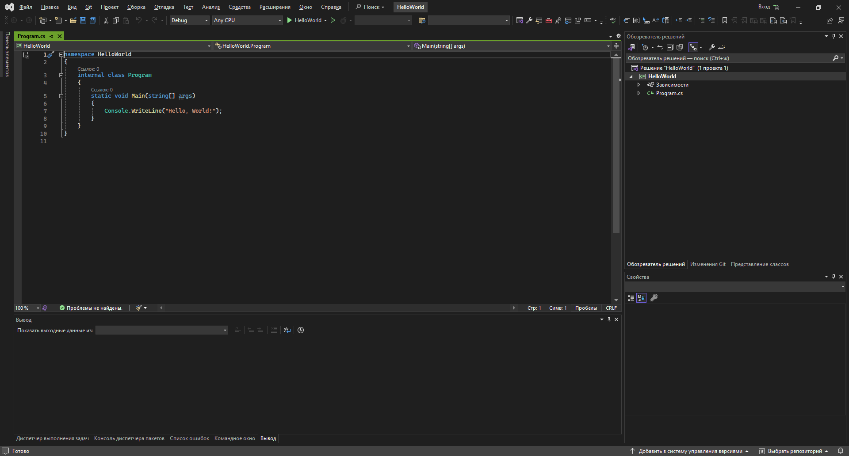Screen dimensions: 849x456
Task: Toggle Categorized view in Properties panel
Action: pyautogui.click(x=631, y=298)
